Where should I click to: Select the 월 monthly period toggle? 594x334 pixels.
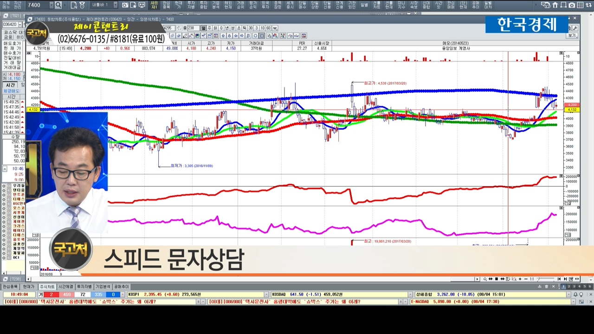tap(215, 28)
